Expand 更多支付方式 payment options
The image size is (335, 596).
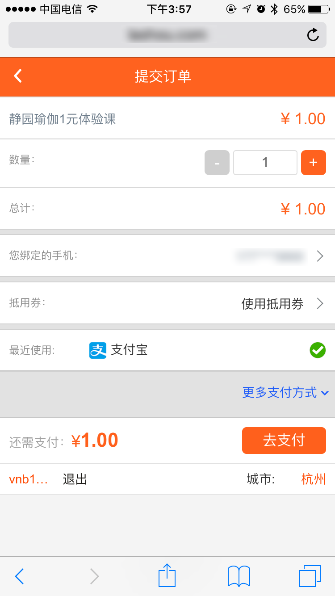[285, 393]
